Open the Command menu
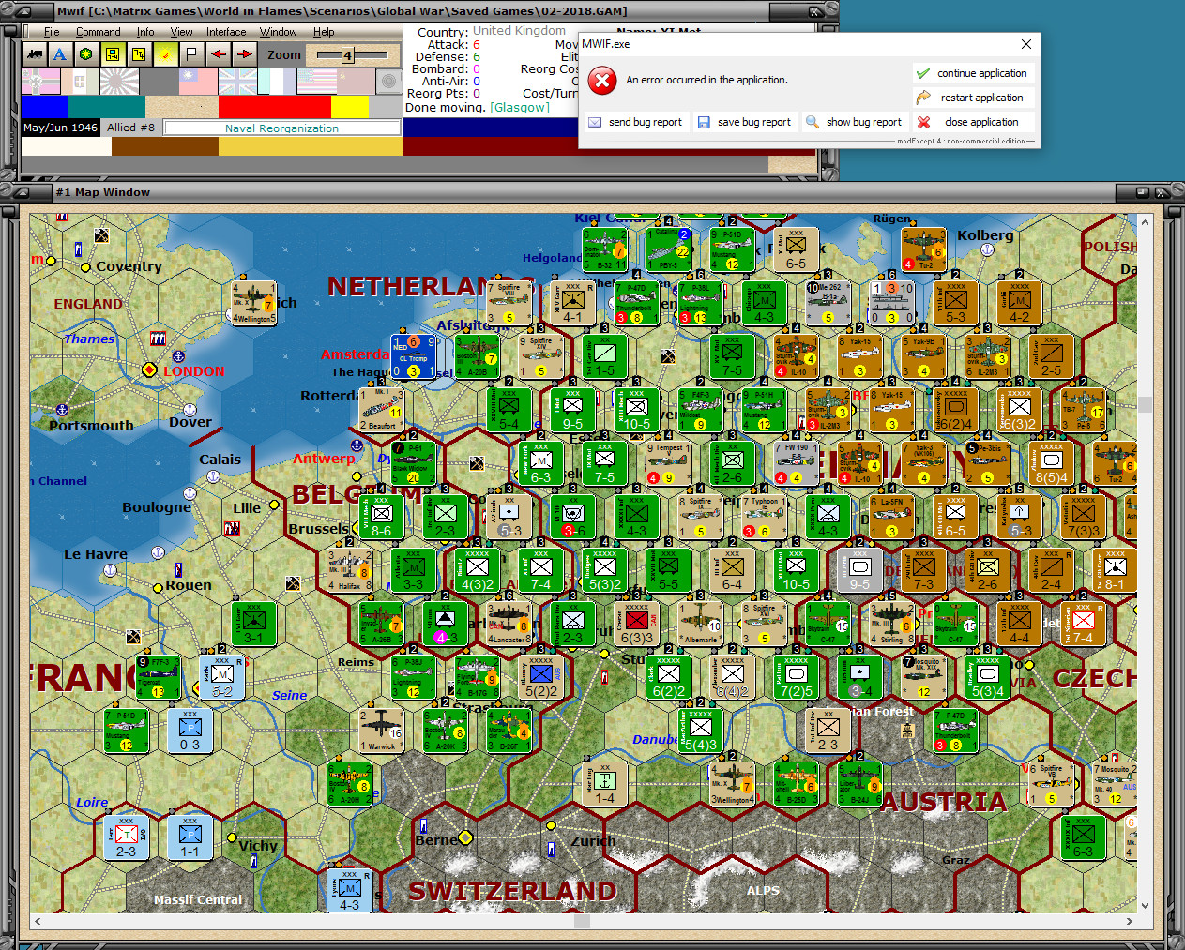Screen dimensions: 1185x950 tap(99, 32)
